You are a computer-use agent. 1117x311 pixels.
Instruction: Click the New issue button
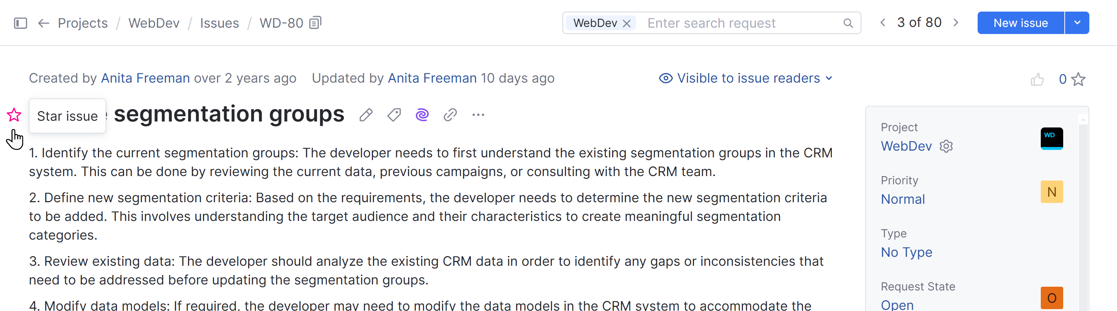coord(1020,23)
